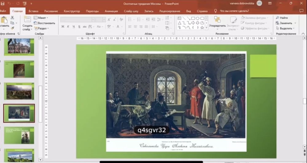Select the down block arrow shape
Screen dimensions: 307x163
click(197, 23)
